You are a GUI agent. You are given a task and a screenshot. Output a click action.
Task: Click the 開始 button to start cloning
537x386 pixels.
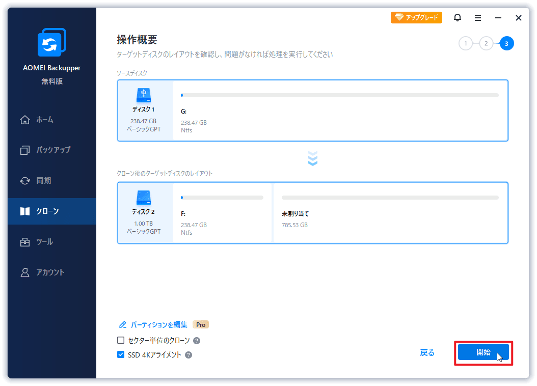pyautogui.click(x=483, y=352)
